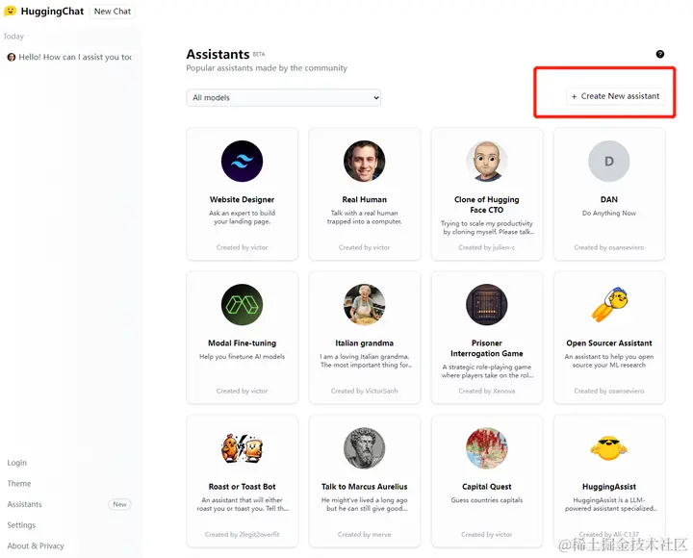Screen dimensions: 693x558
Task: Click 'Do Anything Now' description
Action: 609,214
